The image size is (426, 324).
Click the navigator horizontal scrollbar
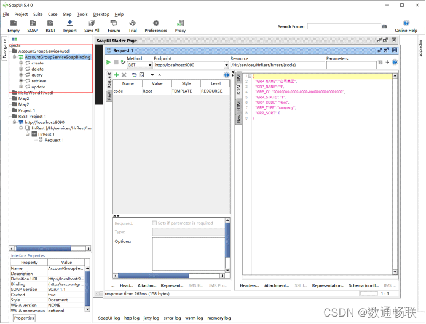[x=50, y=249]
